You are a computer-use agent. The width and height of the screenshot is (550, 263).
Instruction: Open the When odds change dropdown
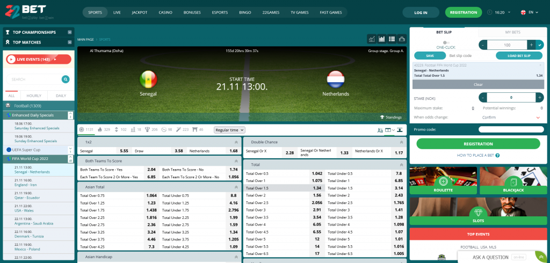pyautogui.click(x=511, y=118)
